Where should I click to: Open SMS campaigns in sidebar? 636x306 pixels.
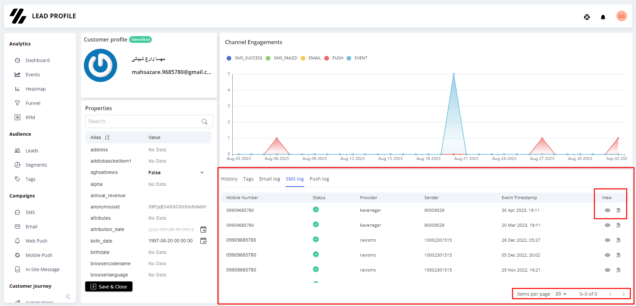coord(30,212)
